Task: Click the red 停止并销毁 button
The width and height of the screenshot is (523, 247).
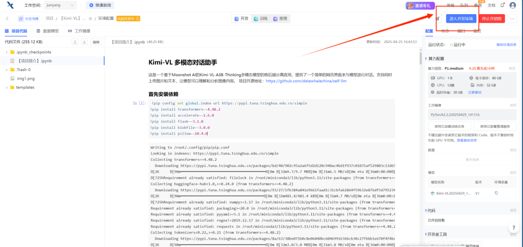Action: pyautogui.click(x=492, y=19)
